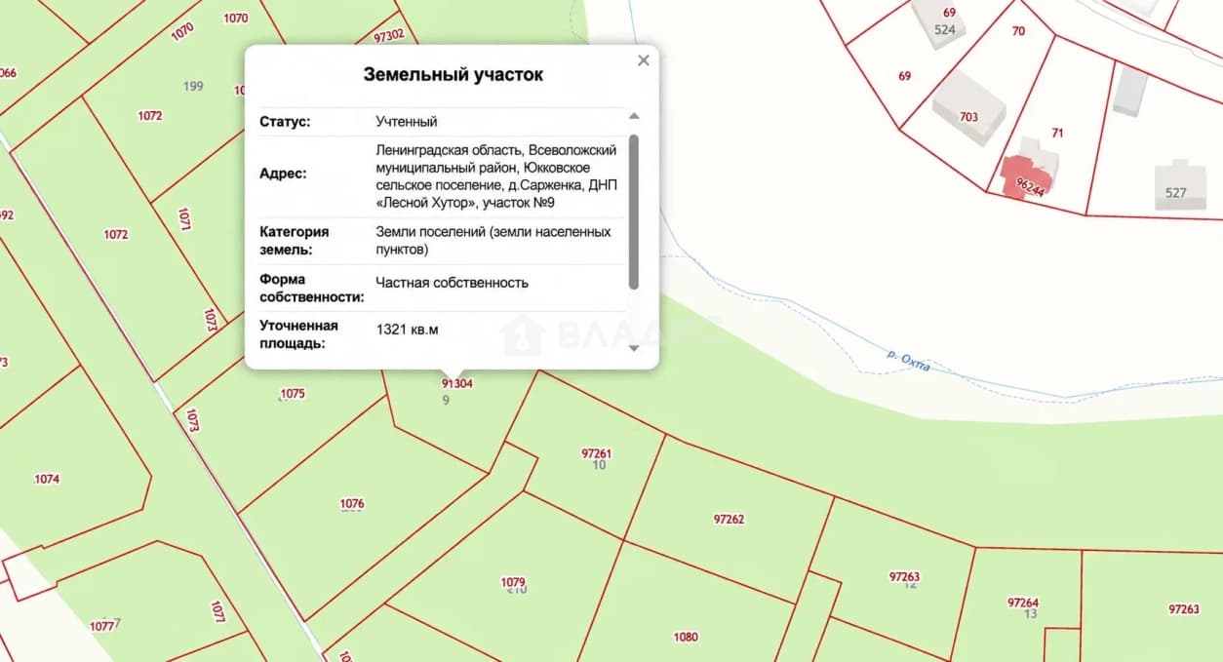Click the 'Адрес:' row label
This screenshot has height=662, width=1223.
(x=283, y=174)
